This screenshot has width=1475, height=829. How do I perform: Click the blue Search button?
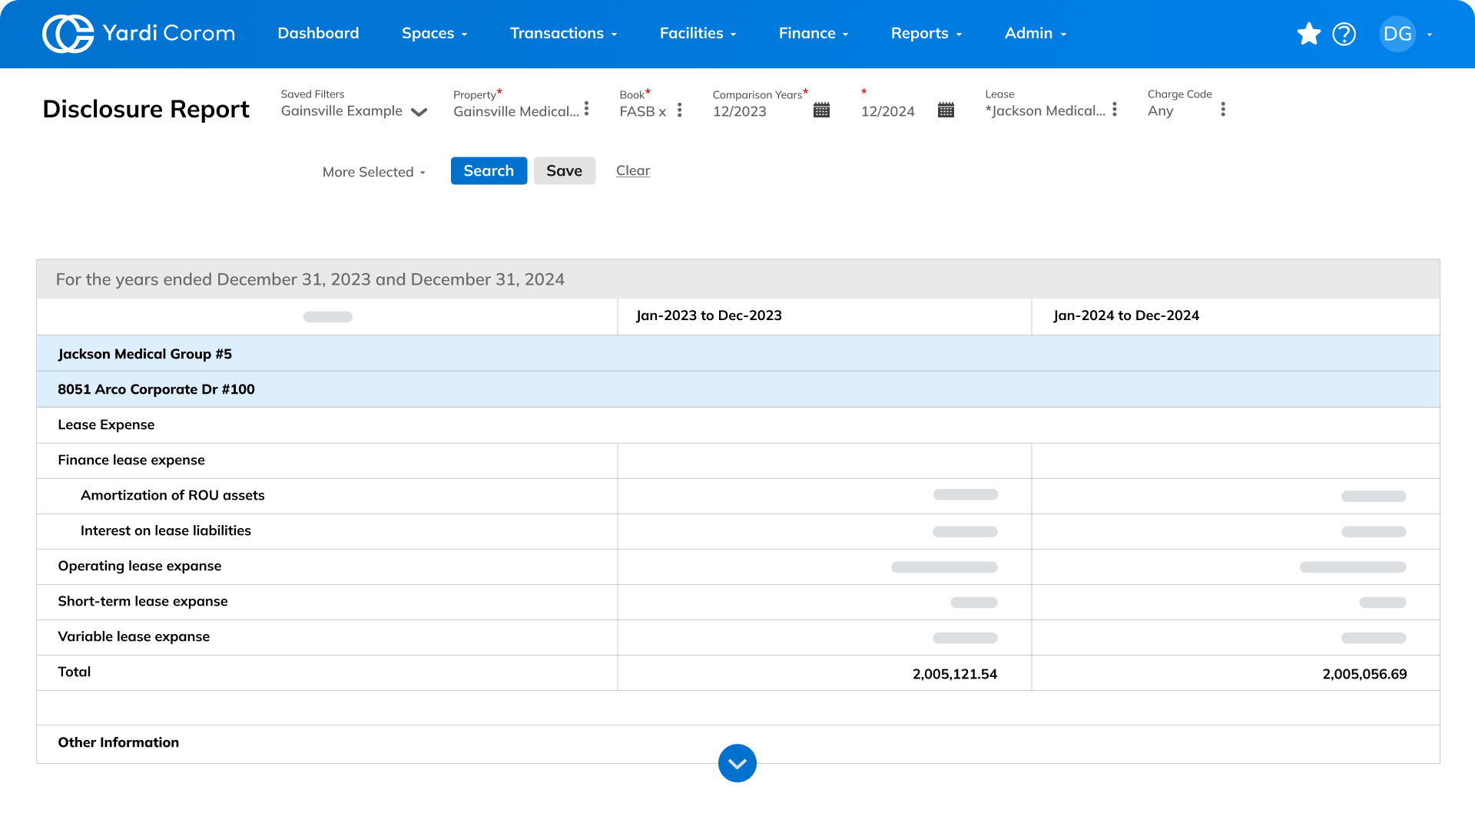pos(489,170)
